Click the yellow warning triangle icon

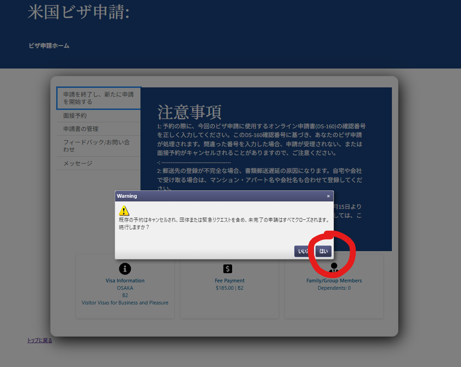coord(124,211)
